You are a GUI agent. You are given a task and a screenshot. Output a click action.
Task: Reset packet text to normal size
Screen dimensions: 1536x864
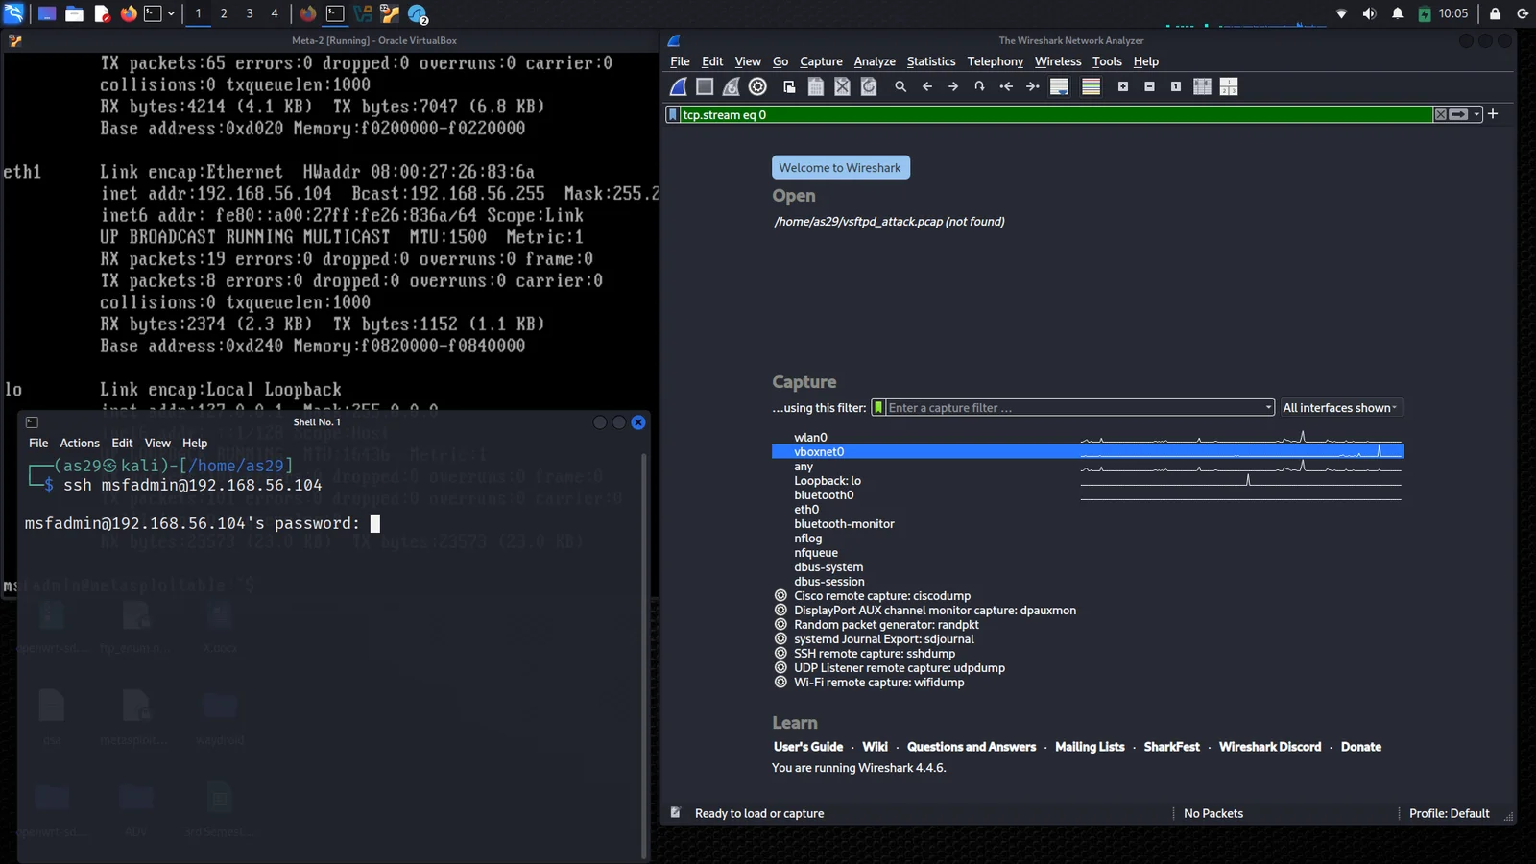1176,86
